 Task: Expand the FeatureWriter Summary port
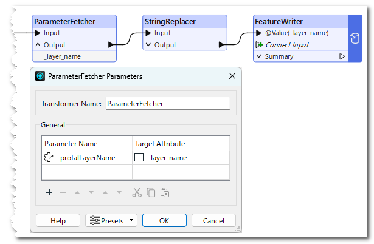[x=259, y=56]
